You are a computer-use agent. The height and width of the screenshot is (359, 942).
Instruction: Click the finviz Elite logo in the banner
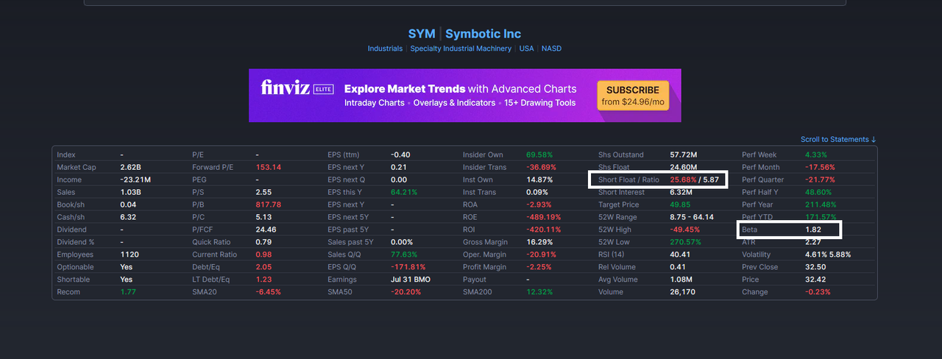pyautogui.click(x=297, y=88)
